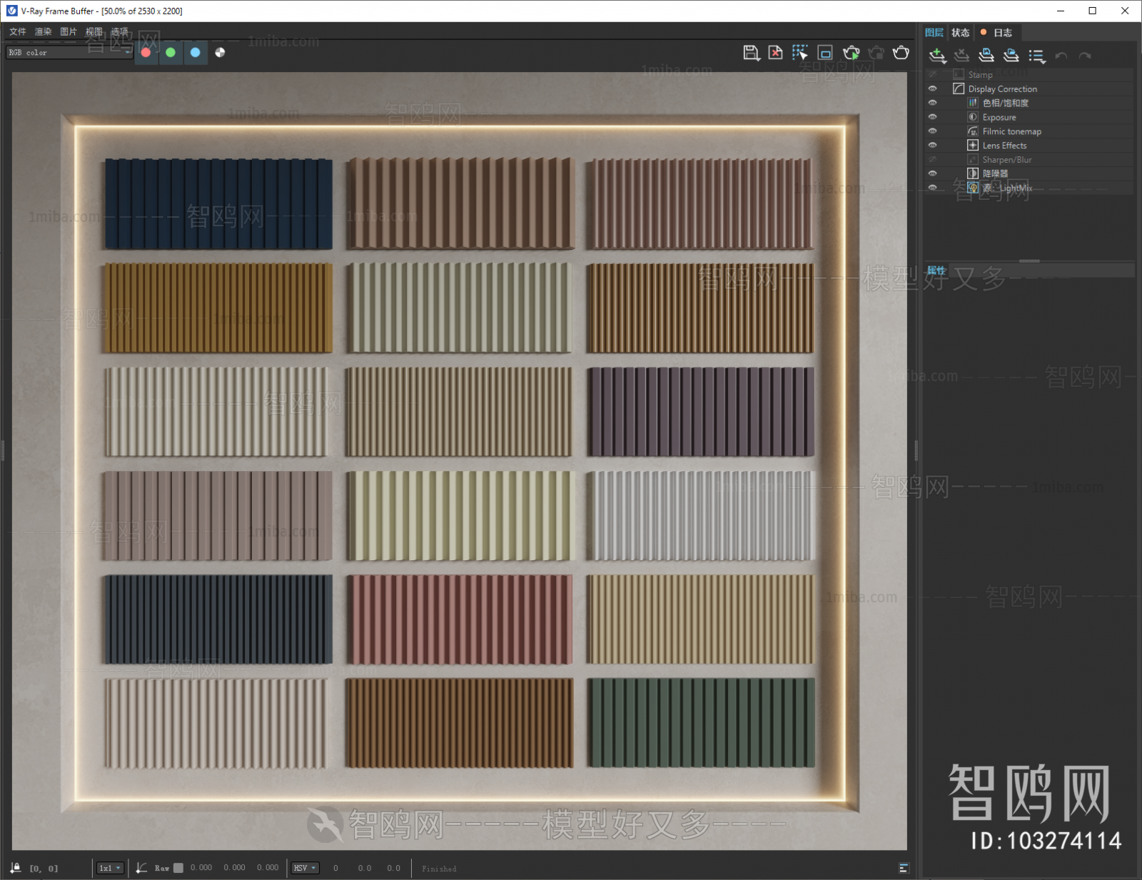Viewport: 1142px width, 880px height.
Task: Save layer tree preset icon
Action: coord(986,56)
